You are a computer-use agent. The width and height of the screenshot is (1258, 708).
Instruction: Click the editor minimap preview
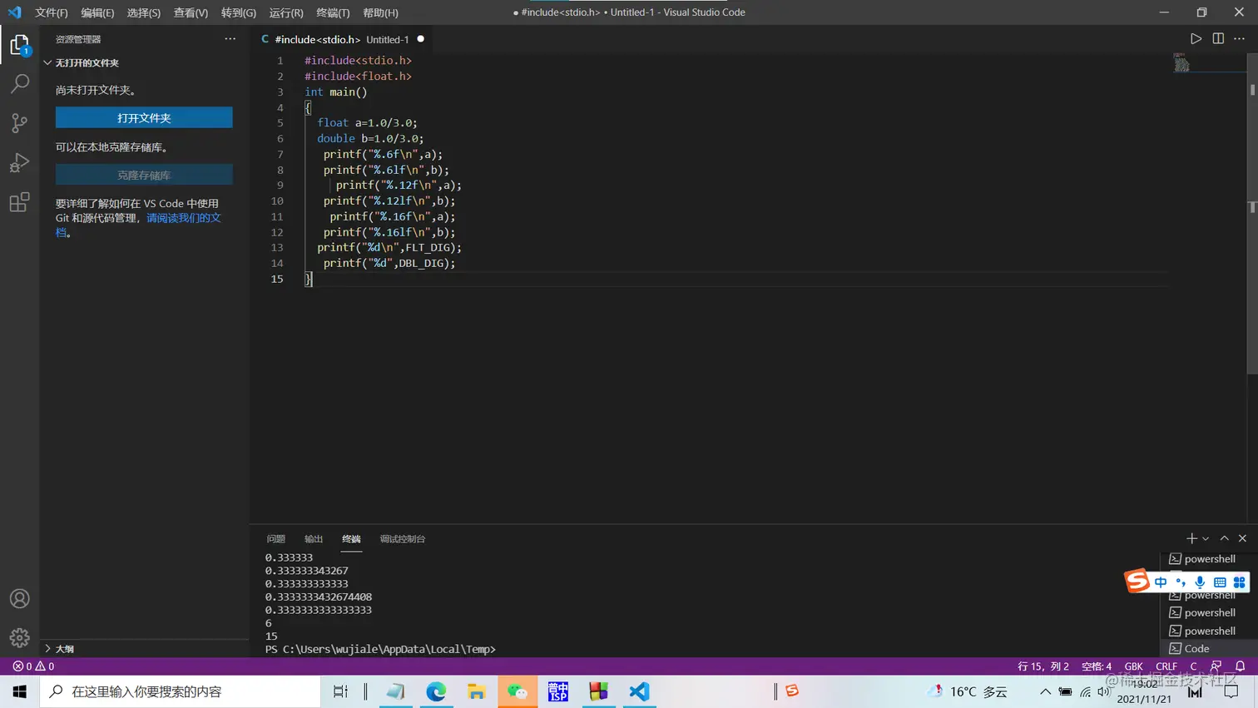[1181, 63]
